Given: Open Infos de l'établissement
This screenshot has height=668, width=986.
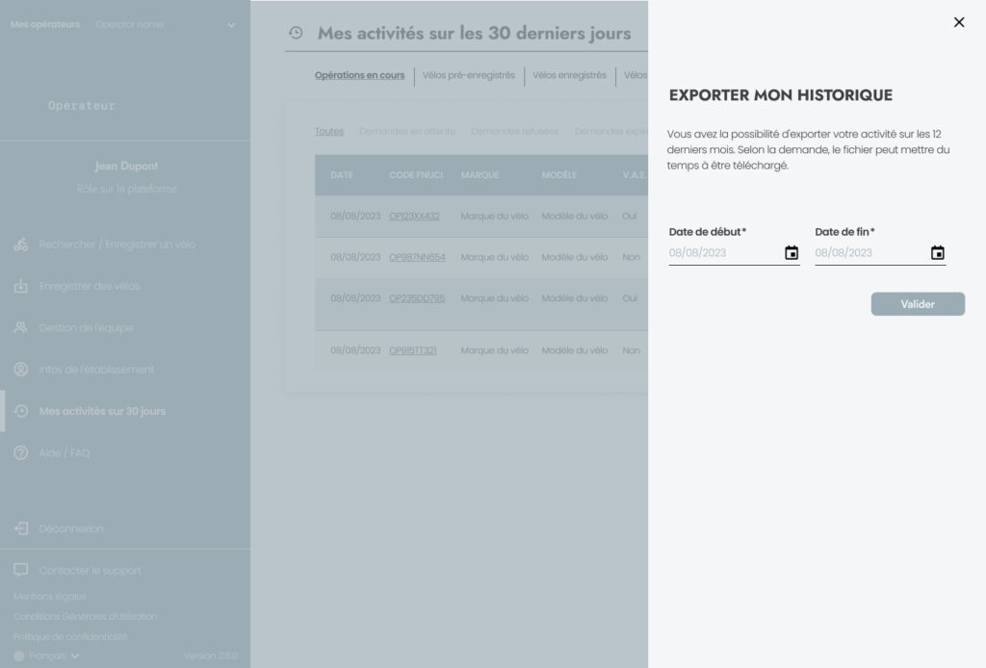Looking at the screenshot, I should point(96,370).
